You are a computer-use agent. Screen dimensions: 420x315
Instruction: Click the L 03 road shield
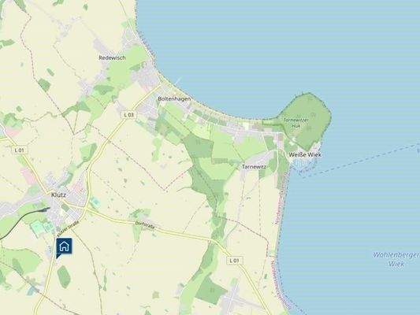(129, 115)
